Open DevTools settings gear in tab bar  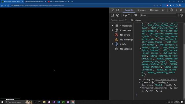point(171,10)
